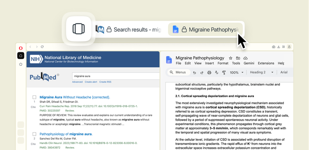Screen dimensions: 309x150
Task: Open the Heading 2 style dropdown
Action: click(x=262, y=72)
